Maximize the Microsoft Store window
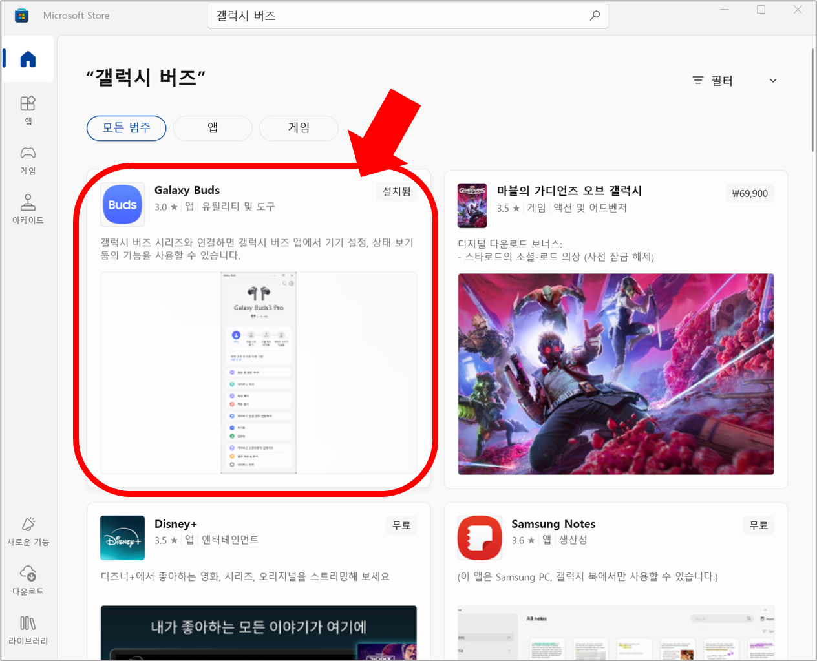Viewport: 817px width, 661px height. click(x=761, y=10)
